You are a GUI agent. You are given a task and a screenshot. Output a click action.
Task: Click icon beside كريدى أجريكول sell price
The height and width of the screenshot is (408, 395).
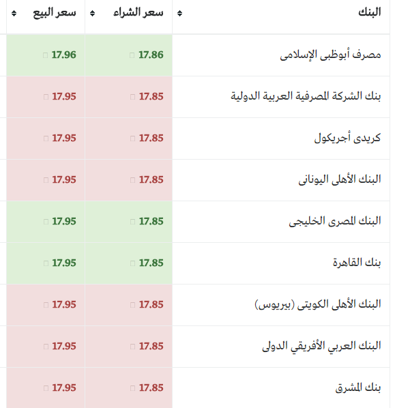point(46,139)
